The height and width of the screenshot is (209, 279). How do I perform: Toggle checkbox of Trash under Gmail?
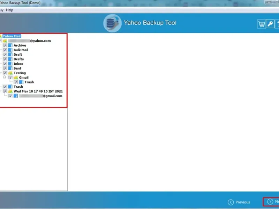(x=16, y=82)
